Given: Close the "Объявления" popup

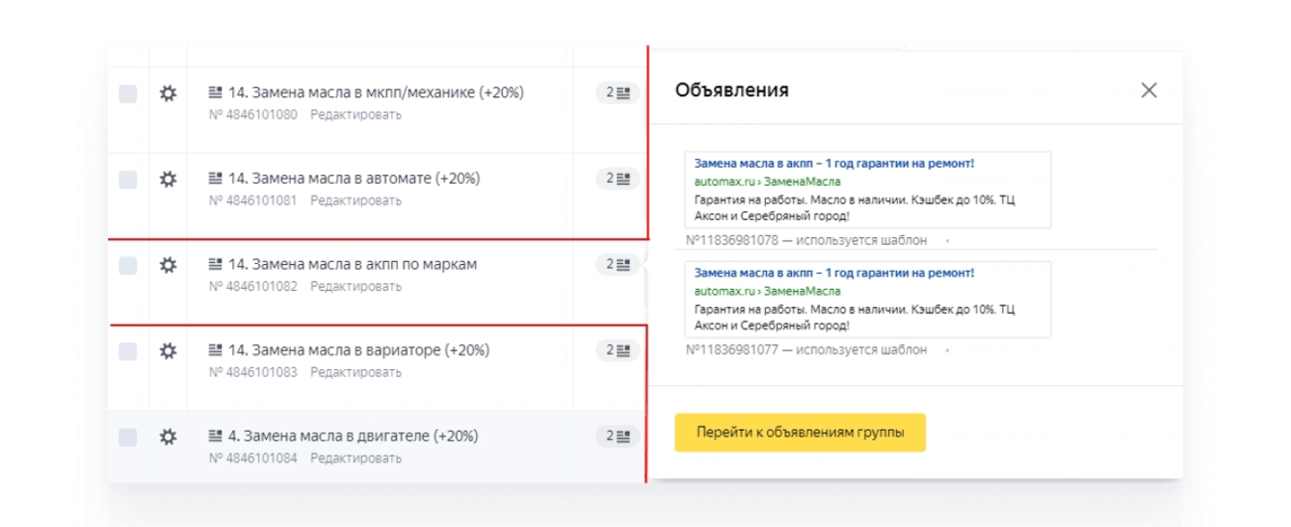Looking at the screenshot, I should point(1148,91).
